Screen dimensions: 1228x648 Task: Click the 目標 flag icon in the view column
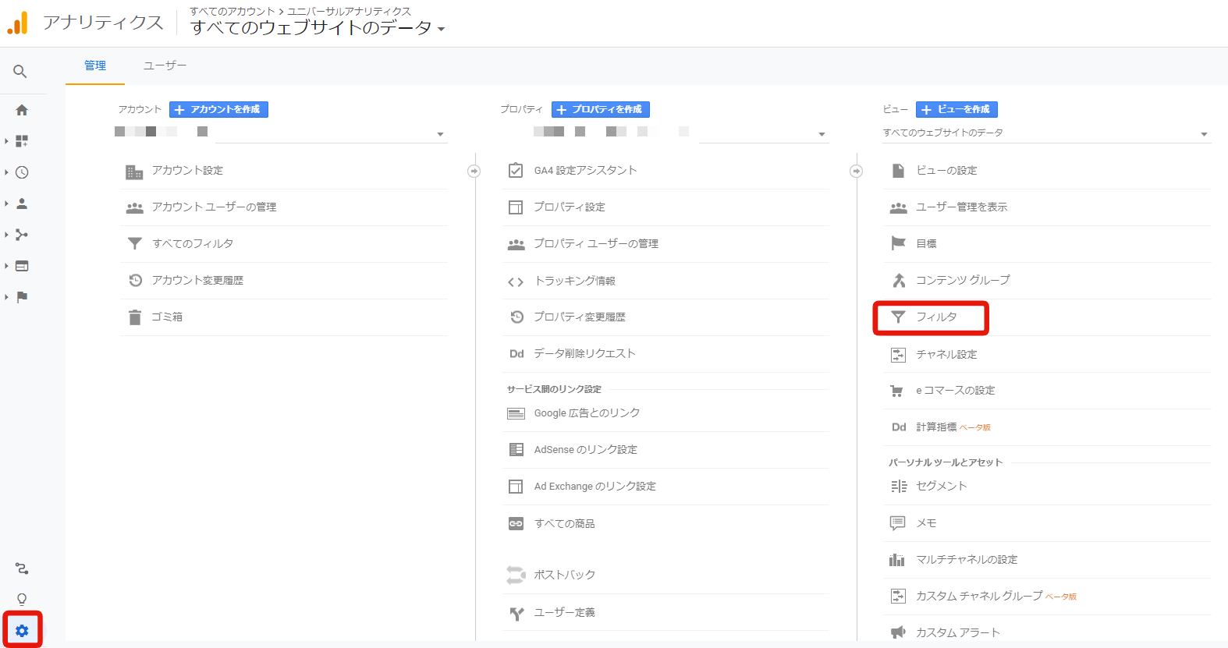pyautogui.click(x=898, y=243)
